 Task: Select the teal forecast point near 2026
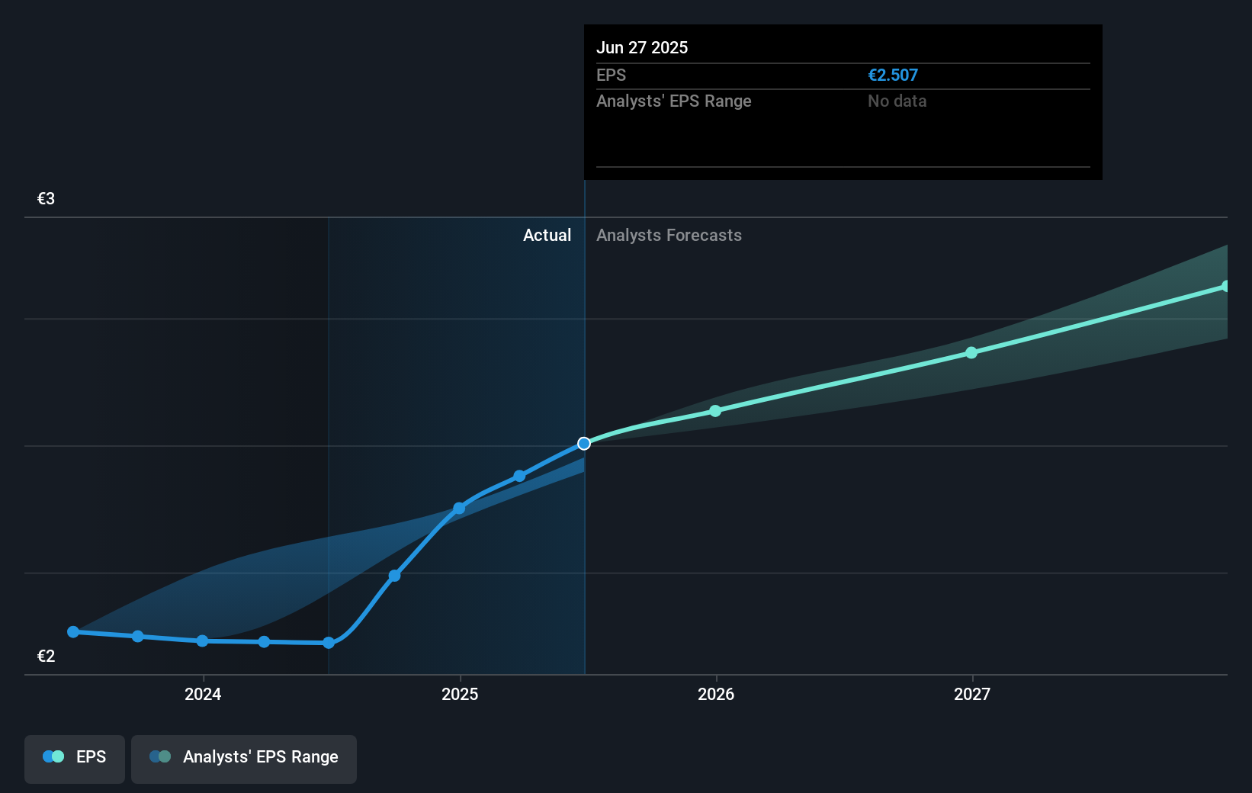click(x=715, y=411)
